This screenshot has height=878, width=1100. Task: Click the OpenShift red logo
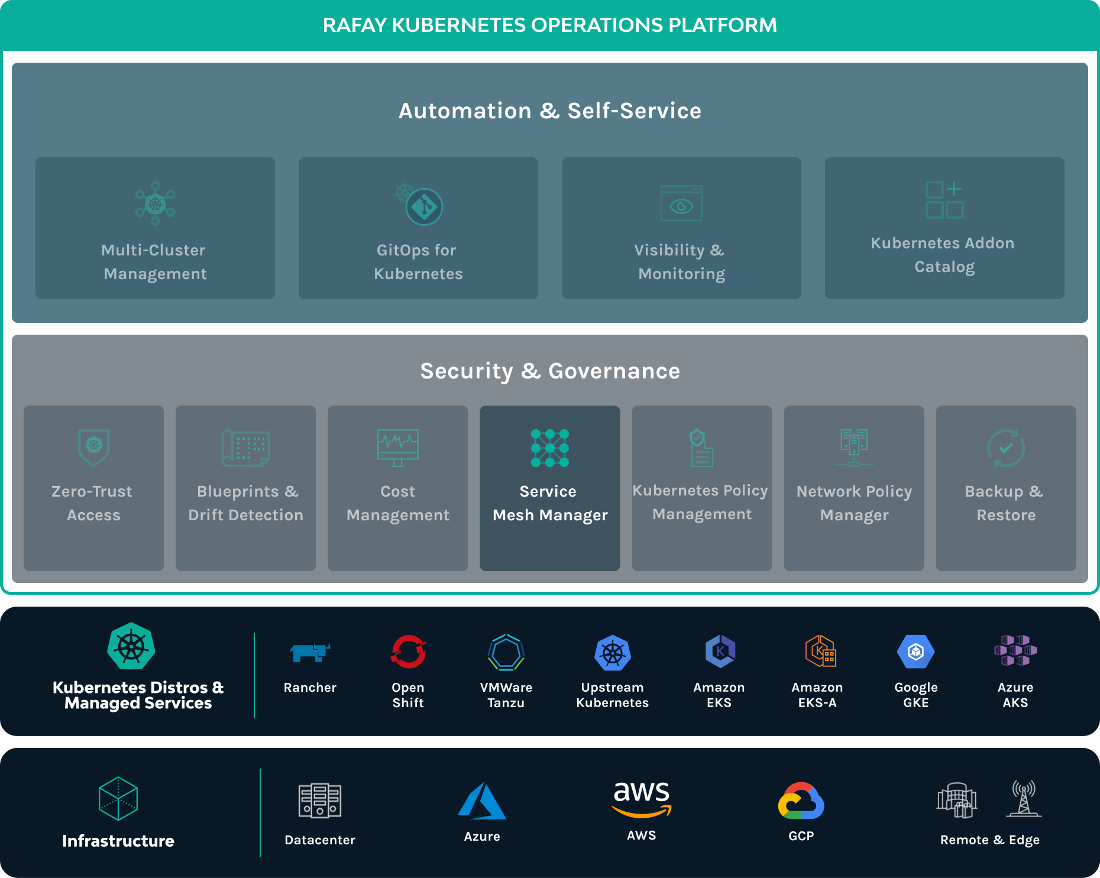coord(408,652)
